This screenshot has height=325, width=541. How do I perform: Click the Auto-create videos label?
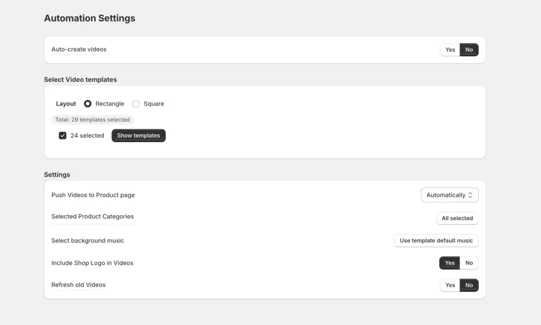[79, 49]
